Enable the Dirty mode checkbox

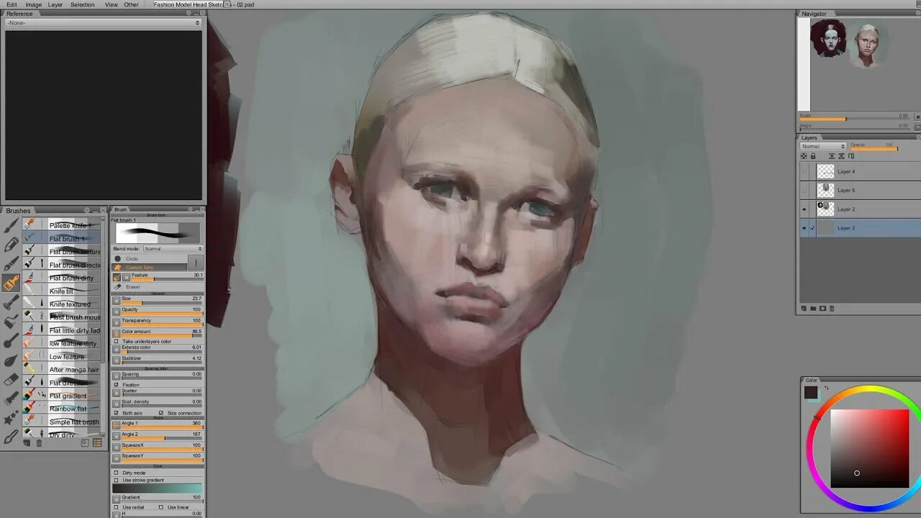pyautogui.click(x=117, y=473)
